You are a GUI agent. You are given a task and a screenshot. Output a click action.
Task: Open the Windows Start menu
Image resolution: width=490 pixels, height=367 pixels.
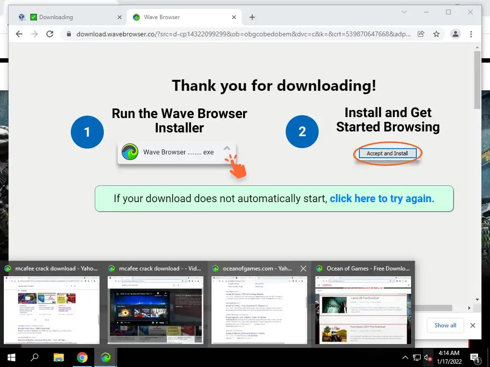point(11,357)
